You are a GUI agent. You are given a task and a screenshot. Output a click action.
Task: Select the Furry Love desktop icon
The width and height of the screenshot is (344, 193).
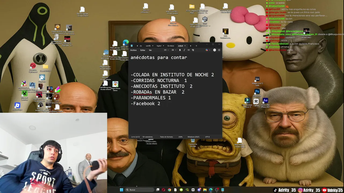[42, 79]
